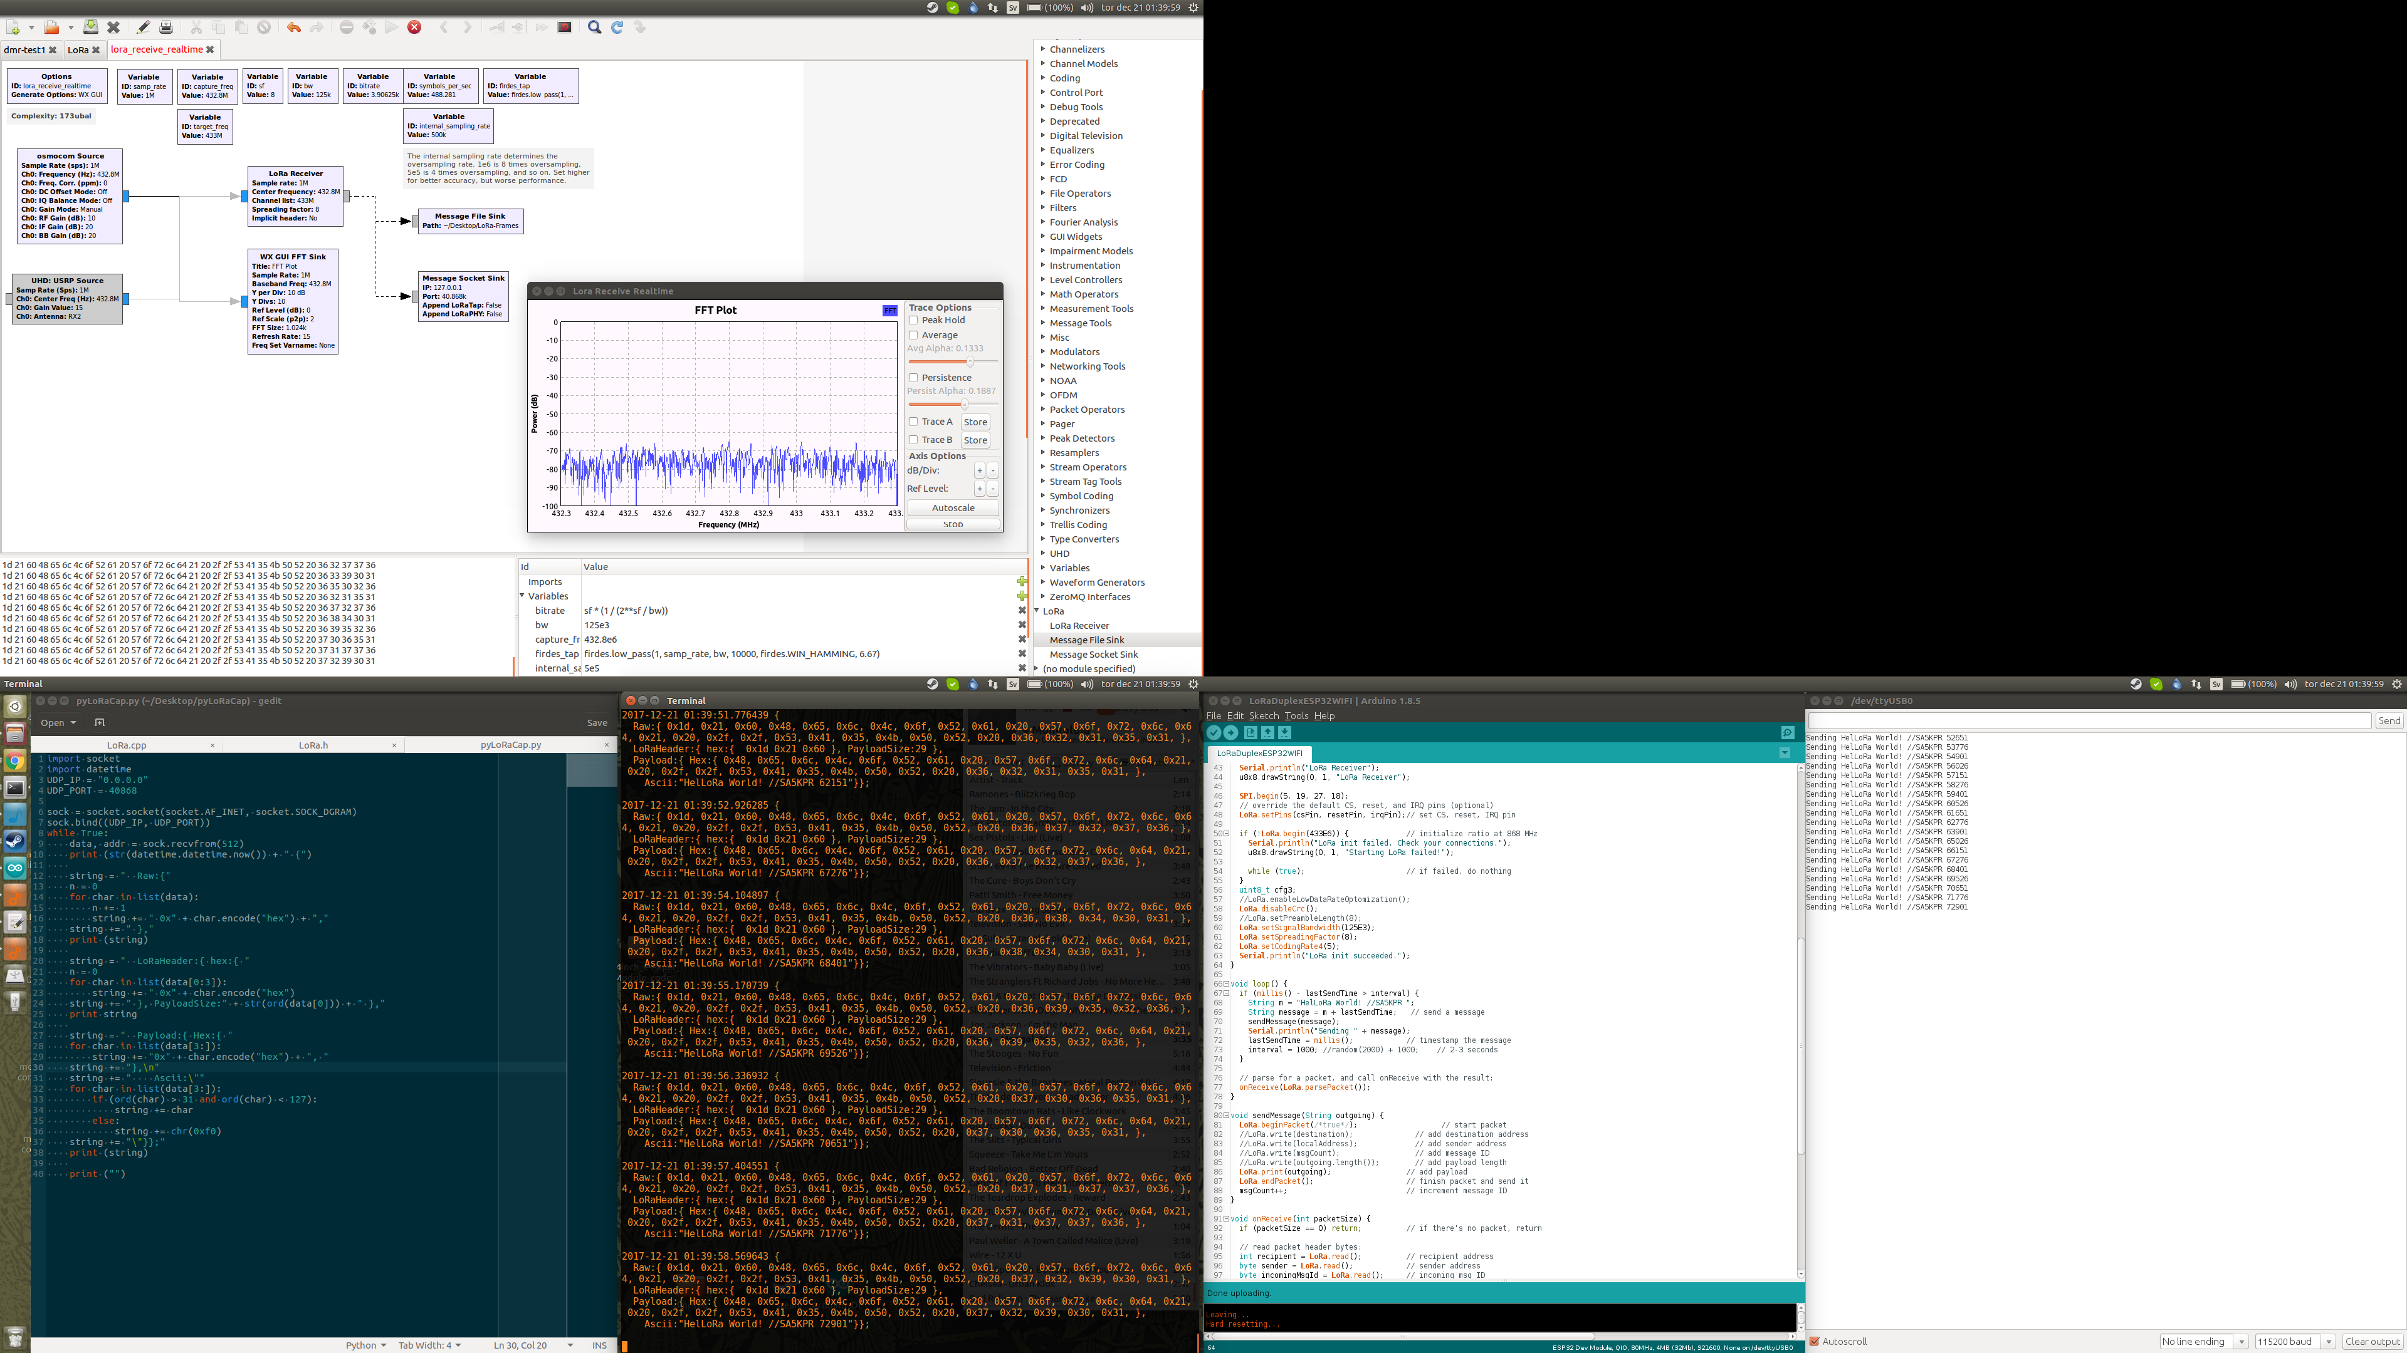Click Clear output in serial monitor
Image resolution: width=2407 pixels, height=1353 pixels.
click(x=2373, y=1342)
